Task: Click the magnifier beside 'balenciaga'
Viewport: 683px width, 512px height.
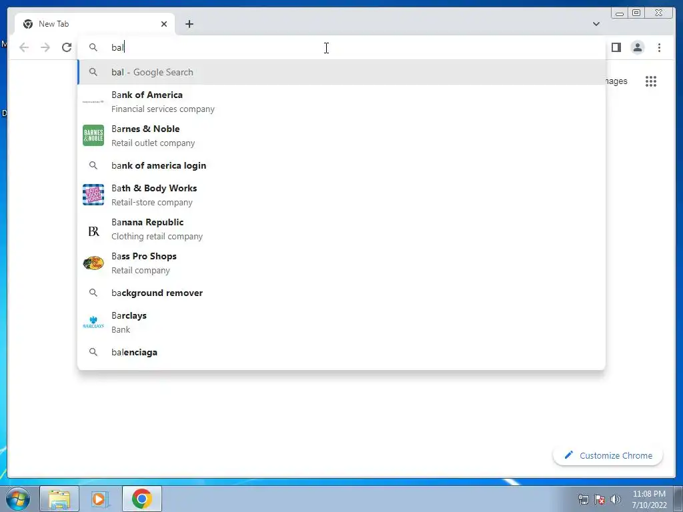Action: point(93,352)
